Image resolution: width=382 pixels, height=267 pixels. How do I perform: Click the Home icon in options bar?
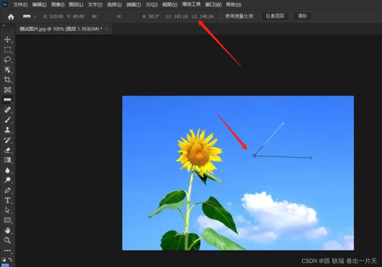tap(11, 16)
